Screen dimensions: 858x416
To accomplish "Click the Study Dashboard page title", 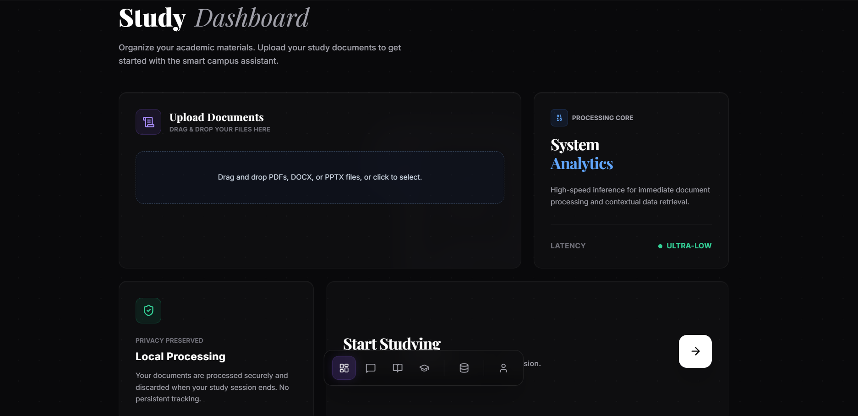I will click(214, 18).
